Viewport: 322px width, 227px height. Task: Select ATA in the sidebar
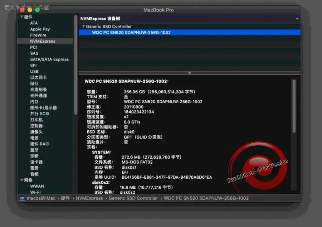tap(34, 23)
